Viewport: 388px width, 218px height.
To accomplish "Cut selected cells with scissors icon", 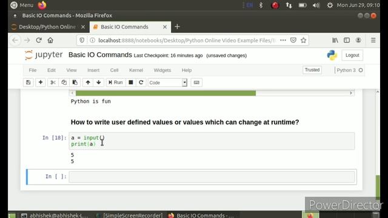I will (53, 82).
